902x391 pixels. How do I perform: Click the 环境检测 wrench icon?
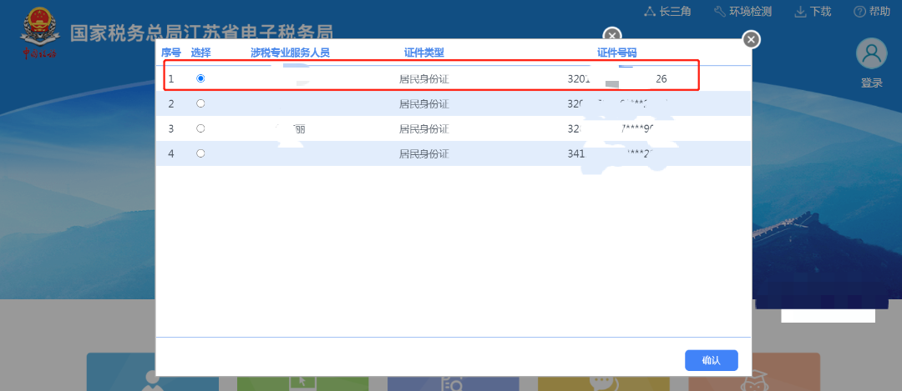click(720, 12)
